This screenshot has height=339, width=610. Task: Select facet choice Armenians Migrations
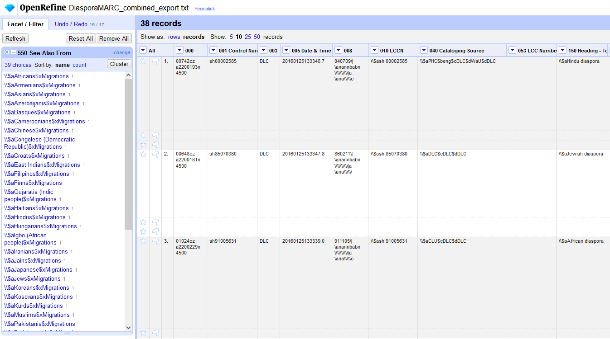point(40,85)
